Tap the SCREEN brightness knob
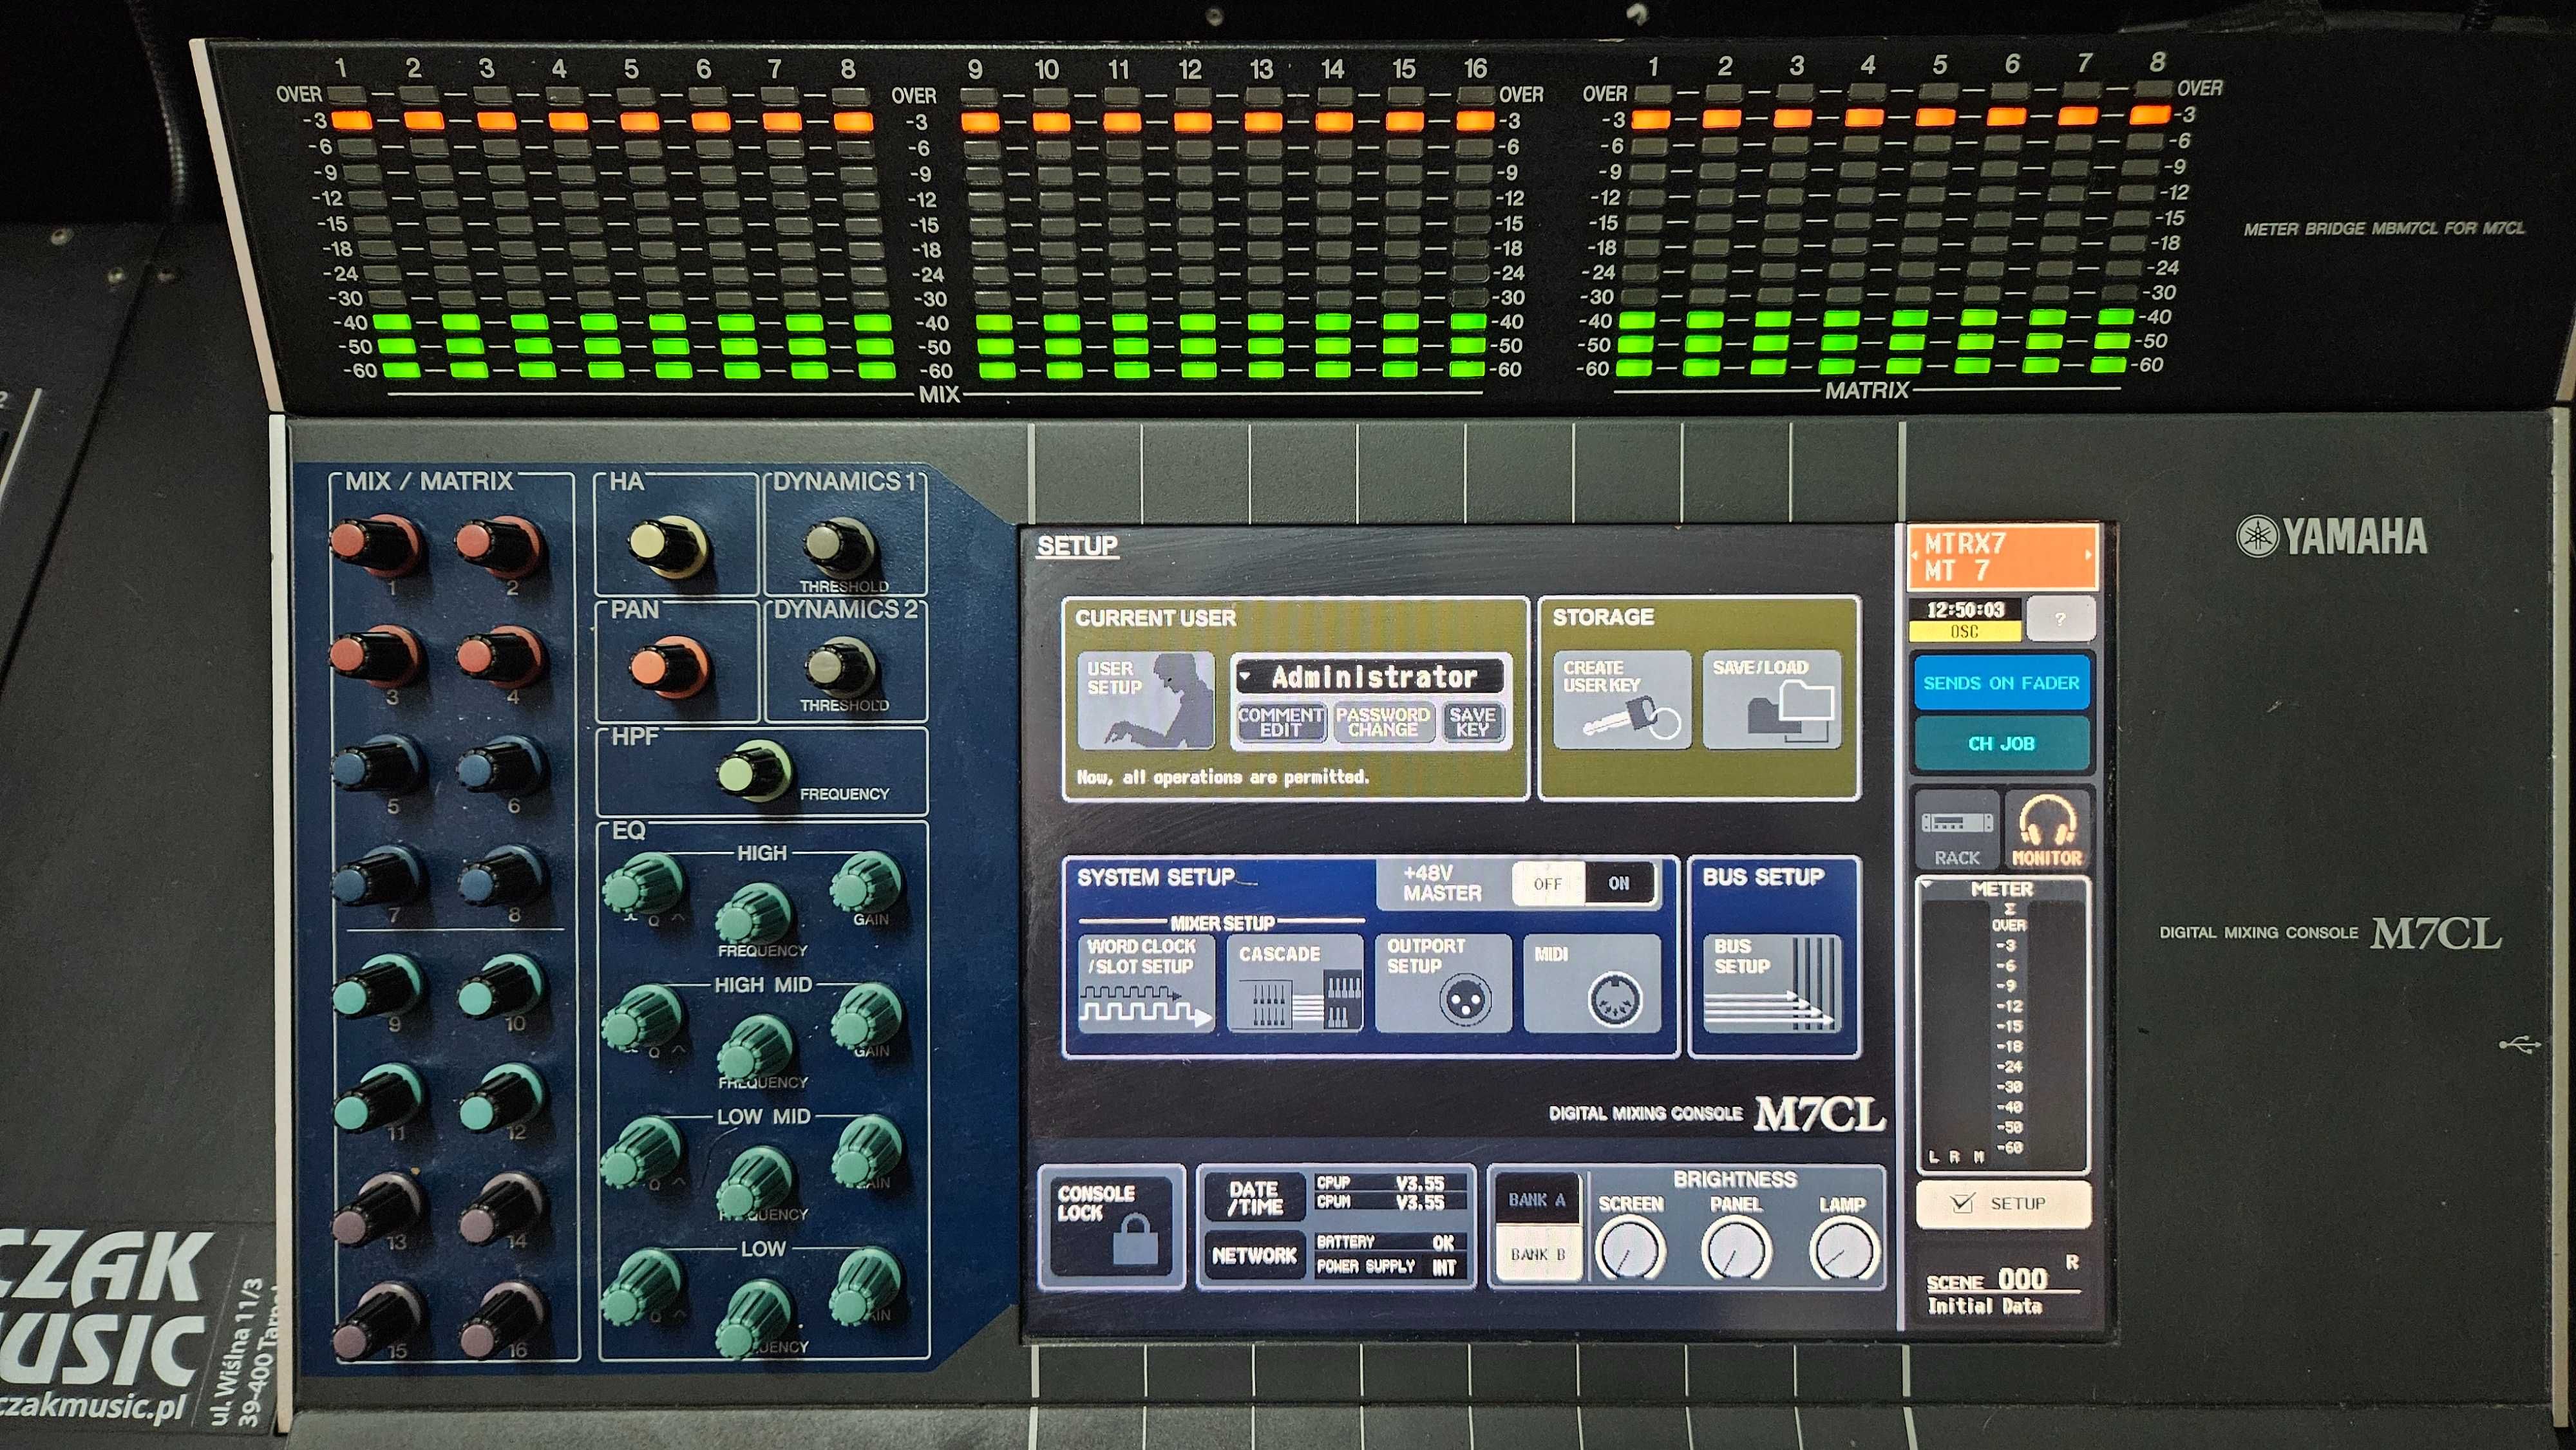2576x1450 pixels. coord(1630,1250)
